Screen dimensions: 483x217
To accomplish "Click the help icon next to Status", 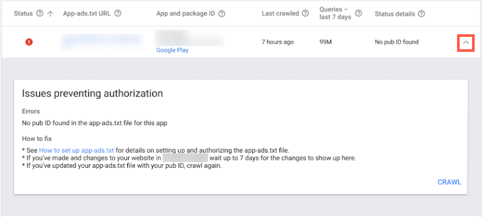I will [x=39, y=13].
